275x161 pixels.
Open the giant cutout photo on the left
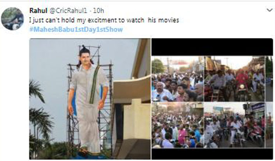(x=90, y=99)
